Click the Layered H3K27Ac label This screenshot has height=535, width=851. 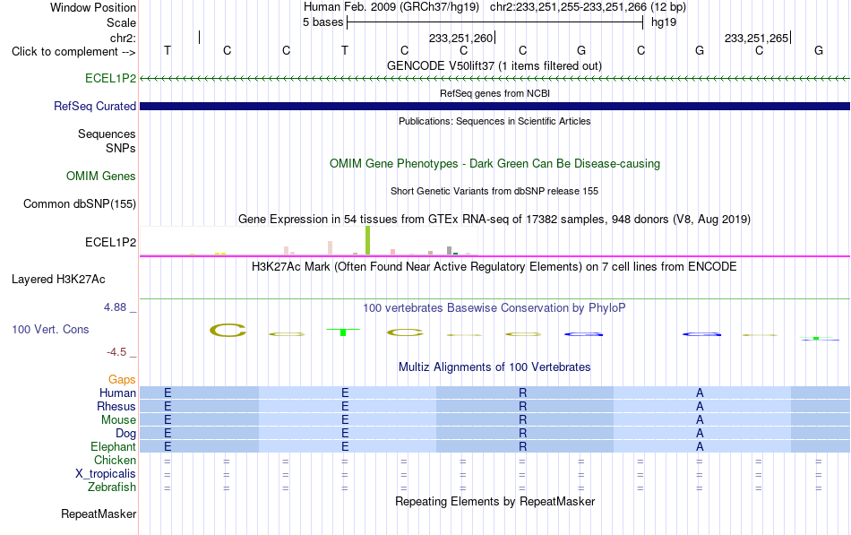pyautogui.click(x=58, y=280)
